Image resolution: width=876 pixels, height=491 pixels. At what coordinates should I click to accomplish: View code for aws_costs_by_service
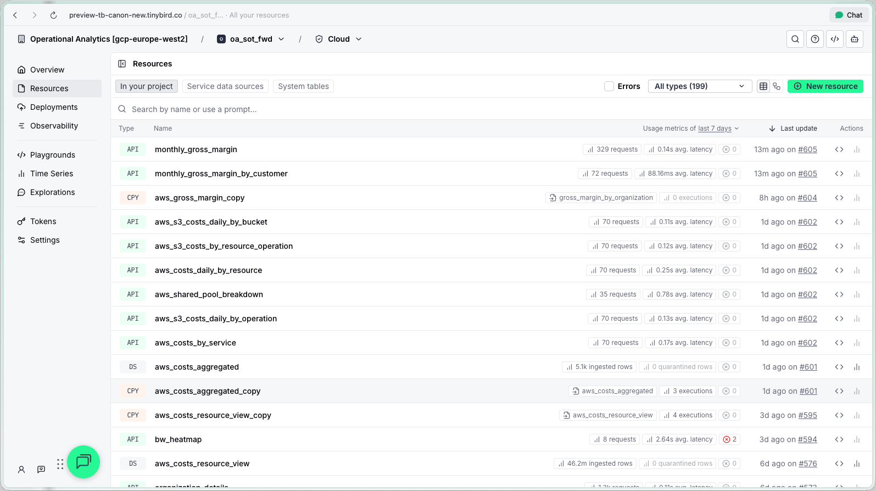pos(839,343)
